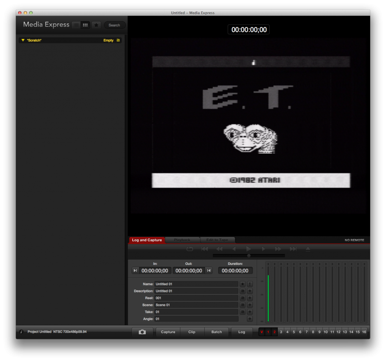This screenshot has height=361, width=386.
Task: Click the eject button
Action: [308, 249]
